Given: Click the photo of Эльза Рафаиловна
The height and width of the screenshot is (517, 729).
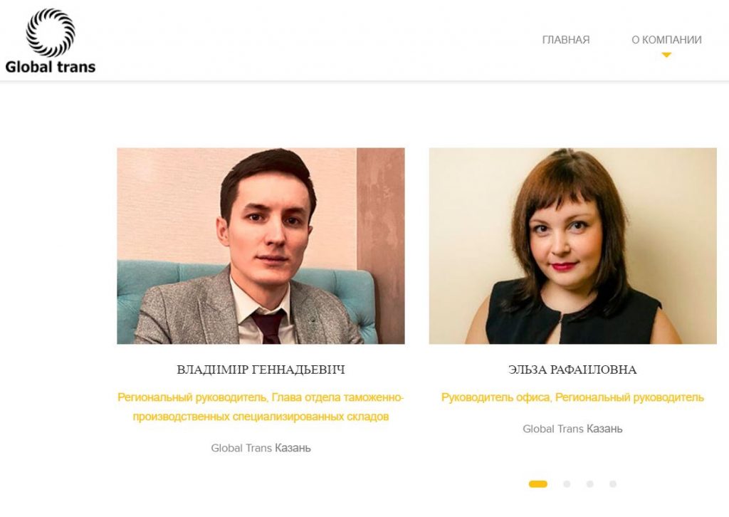Looking at the screenshot, I should (x=573, y=246).
